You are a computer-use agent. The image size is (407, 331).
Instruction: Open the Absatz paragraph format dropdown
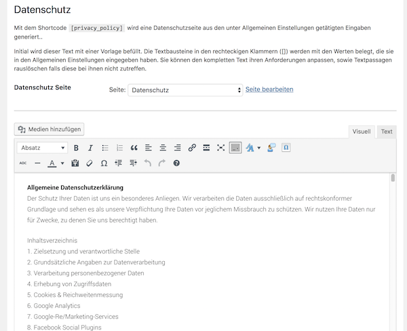point(43,148)
